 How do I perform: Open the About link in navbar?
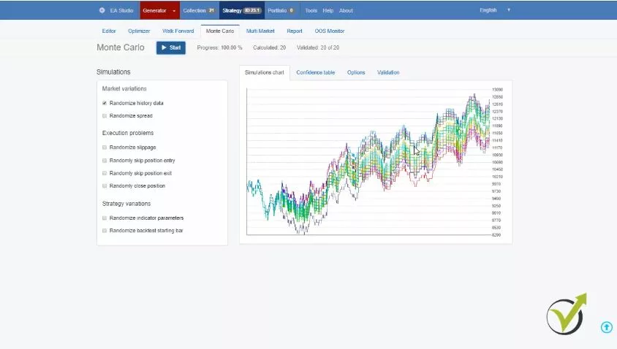(346, 10)
